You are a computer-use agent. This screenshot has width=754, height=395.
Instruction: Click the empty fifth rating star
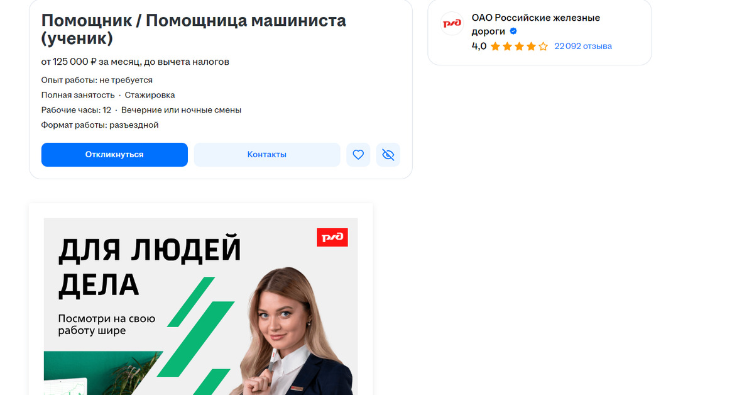pyautogui.click(x=543, y=47)
